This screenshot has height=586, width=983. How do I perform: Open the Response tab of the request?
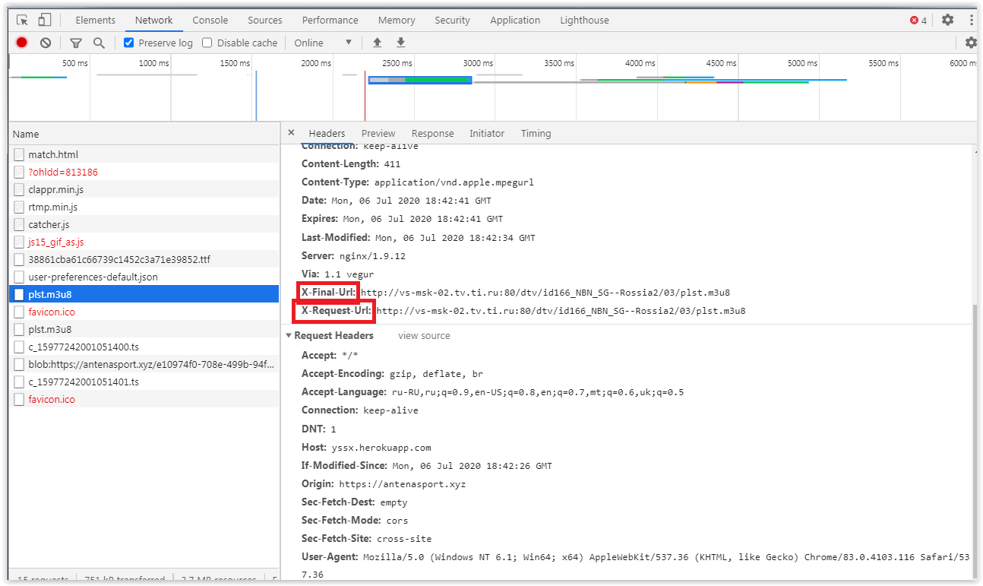click(x=432, y=134)
